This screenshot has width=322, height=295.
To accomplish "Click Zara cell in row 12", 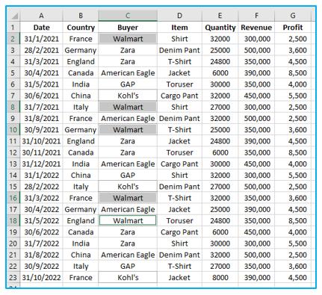I will pyautogui.click(x=128, y=152).
